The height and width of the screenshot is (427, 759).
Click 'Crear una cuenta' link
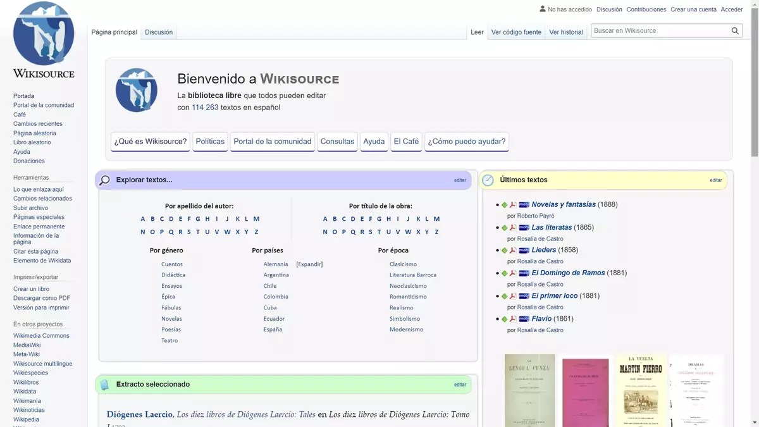[x=694, y=9]
